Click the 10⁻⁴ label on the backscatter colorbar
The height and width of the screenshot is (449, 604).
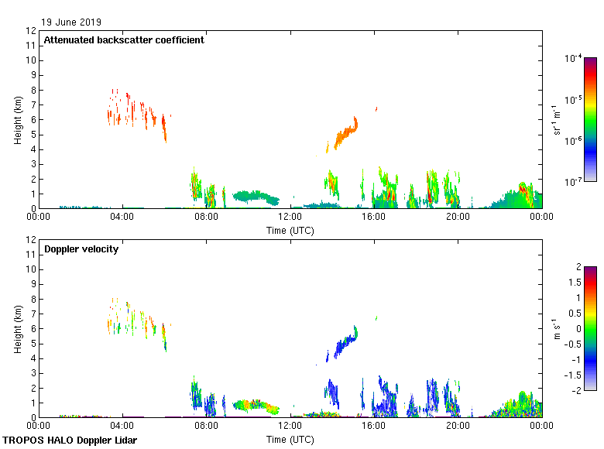(x=573, y=59)
